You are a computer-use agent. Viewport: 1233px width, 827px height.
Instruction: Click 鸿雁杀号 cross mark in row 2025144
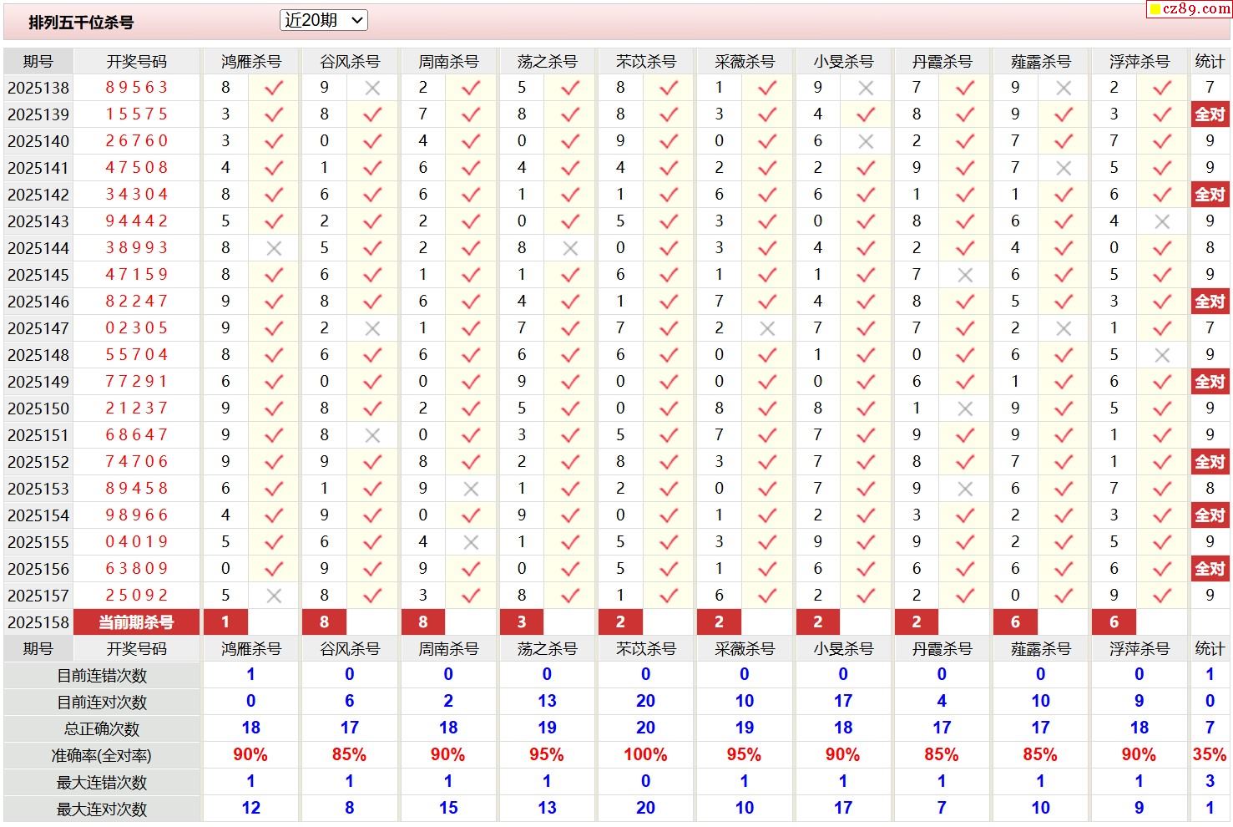(274, 248)
